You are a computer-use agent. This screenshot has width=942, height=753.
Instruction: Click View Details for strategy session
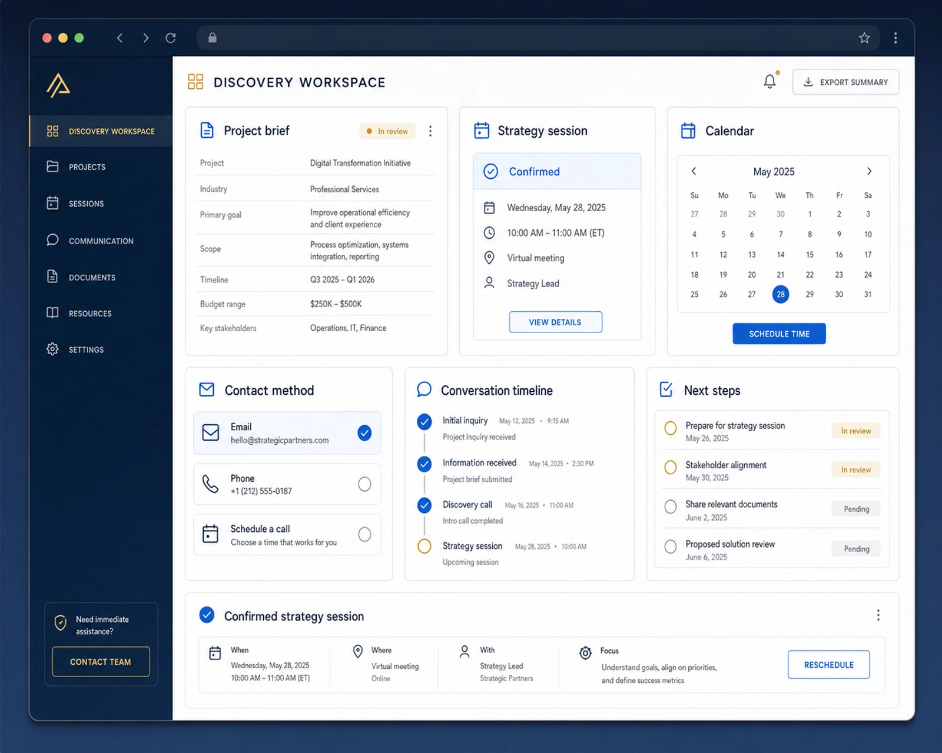click(555, 322)
